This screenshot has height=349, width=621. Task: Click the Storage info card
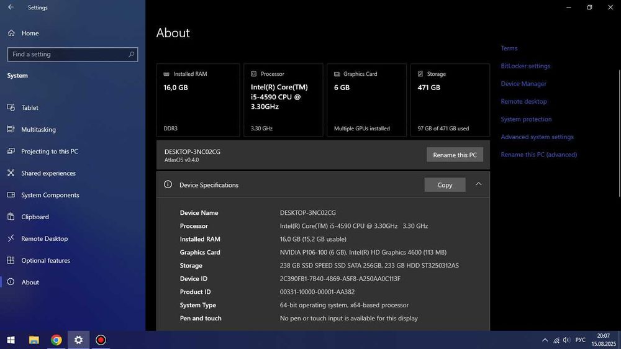pos(450,100)
